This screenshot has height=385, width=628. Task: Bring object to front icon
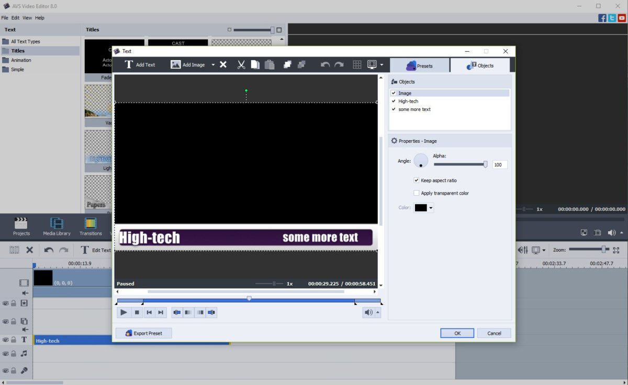click(287, 65)
